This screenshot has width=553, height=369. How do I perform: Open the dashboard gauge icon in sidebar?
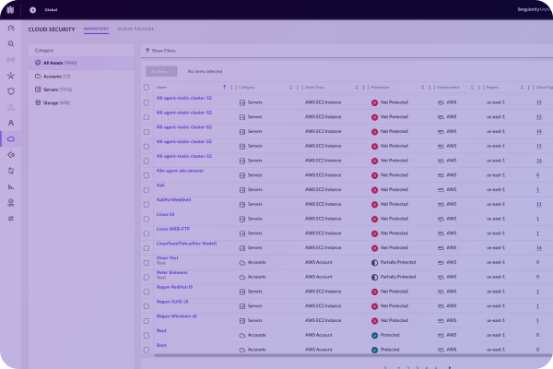(x=11, y=28)
